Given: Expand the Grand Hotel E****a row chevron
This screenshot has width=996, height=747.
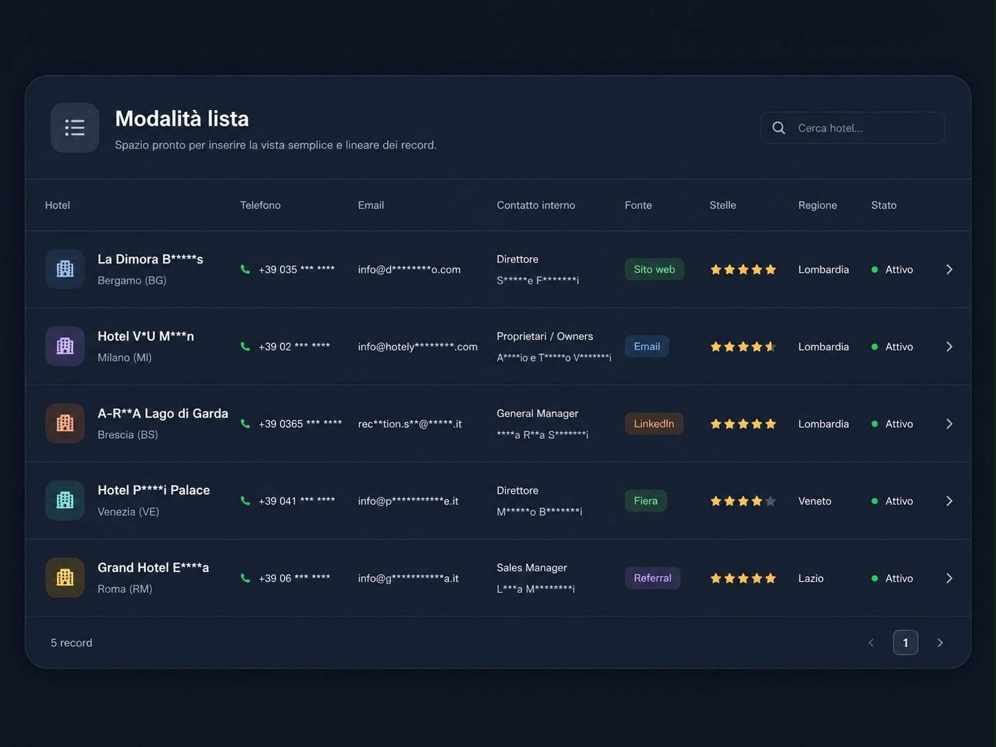Looking at the screenshot, I should point(949,578).
